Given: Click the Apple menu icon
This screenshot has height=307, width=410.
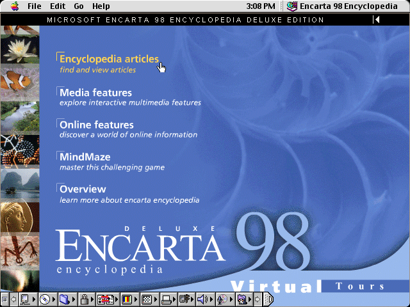Looking at the screenshot, I should 13,6.
